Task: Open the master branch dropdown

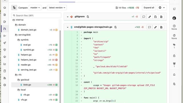Action: [35, 8]
